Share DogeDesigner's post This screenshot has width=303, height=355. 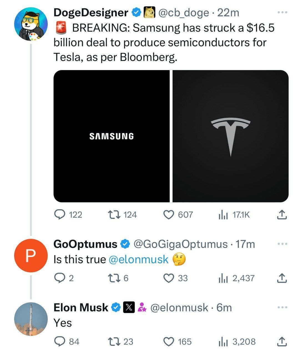(x=282, y=214)
